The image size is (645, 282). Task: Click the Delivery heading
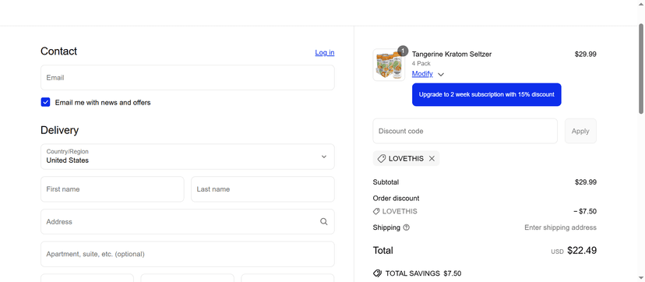pos(60,130)
